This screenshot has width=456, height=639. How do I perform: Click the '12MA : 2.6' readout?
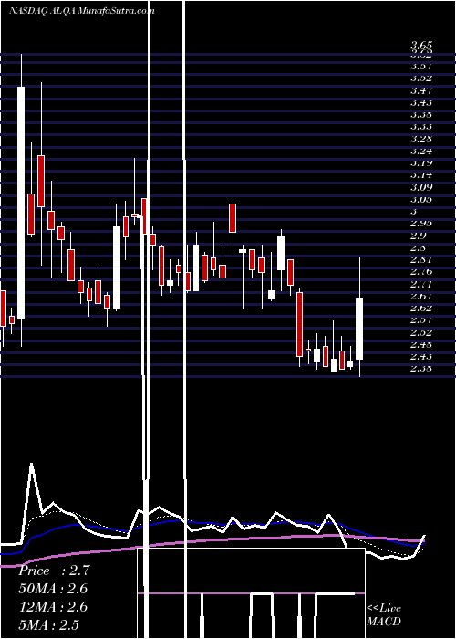pyautogui.click(x=54, y=607)
